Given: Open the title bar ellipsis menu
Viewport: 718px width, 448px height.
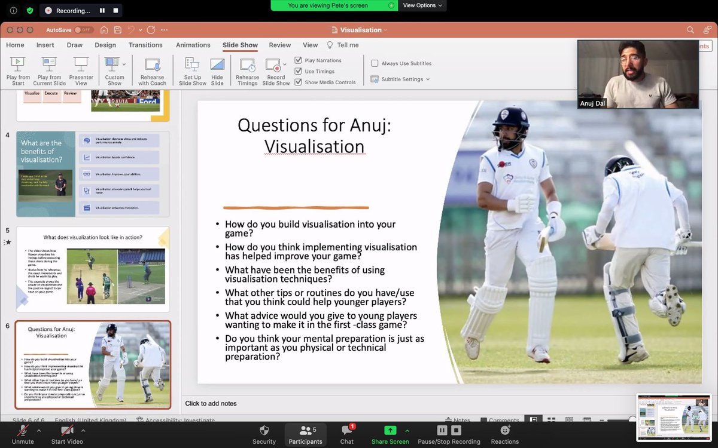Looking at the screenshot, I should pos(165,30).
